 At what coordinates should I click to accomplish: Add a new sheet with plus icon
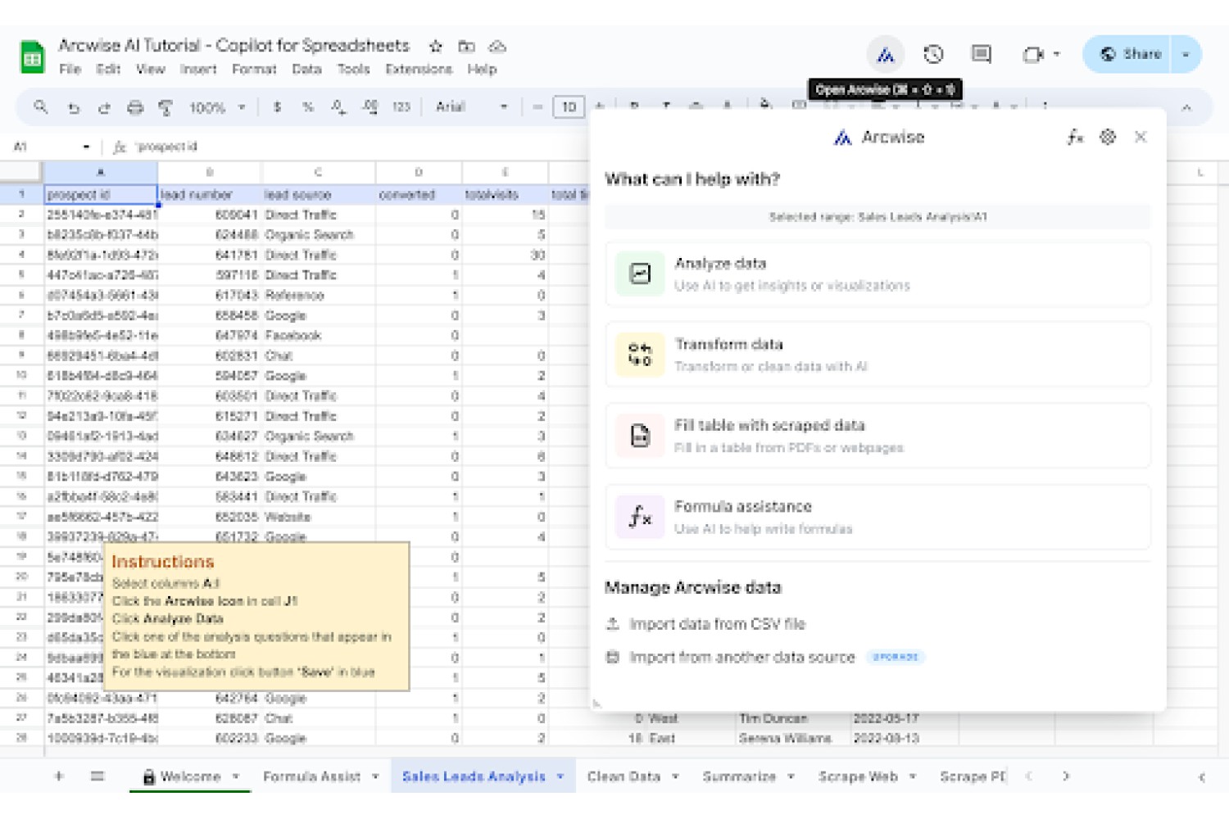pos(59,776)
